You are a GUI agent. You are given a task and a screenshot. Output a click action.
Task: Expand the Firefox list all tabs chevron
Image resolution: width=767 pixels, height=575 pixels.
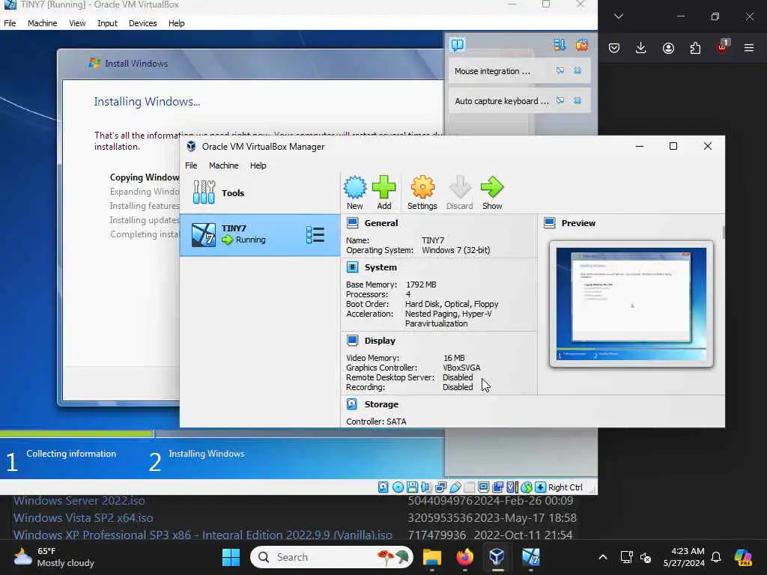click(619, 16)
